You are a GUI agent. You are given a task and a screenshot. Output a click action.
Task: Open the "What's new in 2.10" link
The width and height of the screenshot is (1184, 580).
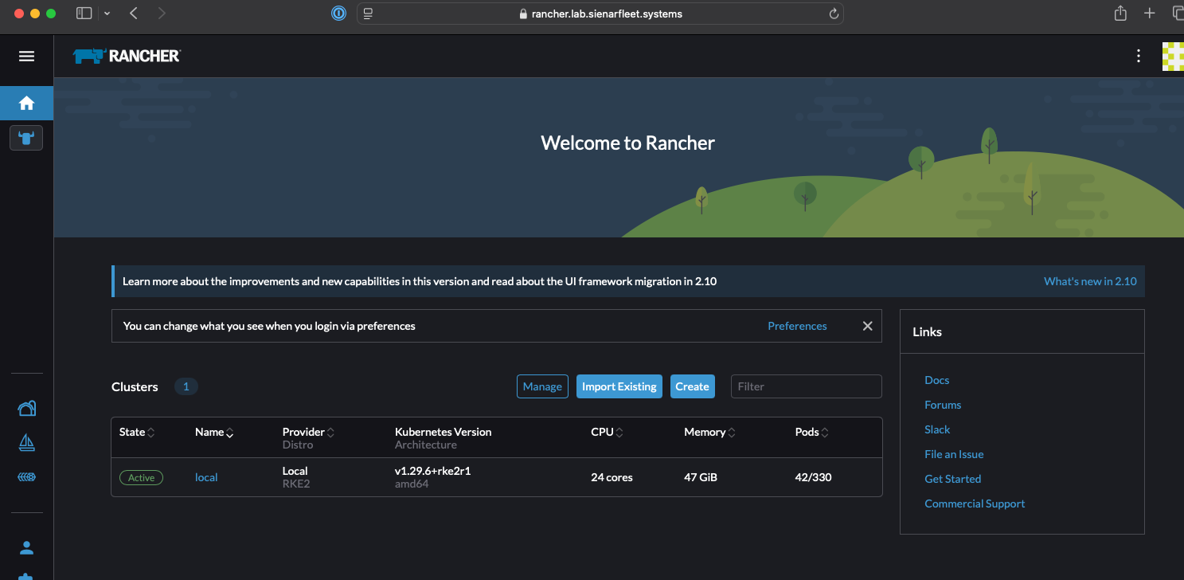coord(1090,280)
